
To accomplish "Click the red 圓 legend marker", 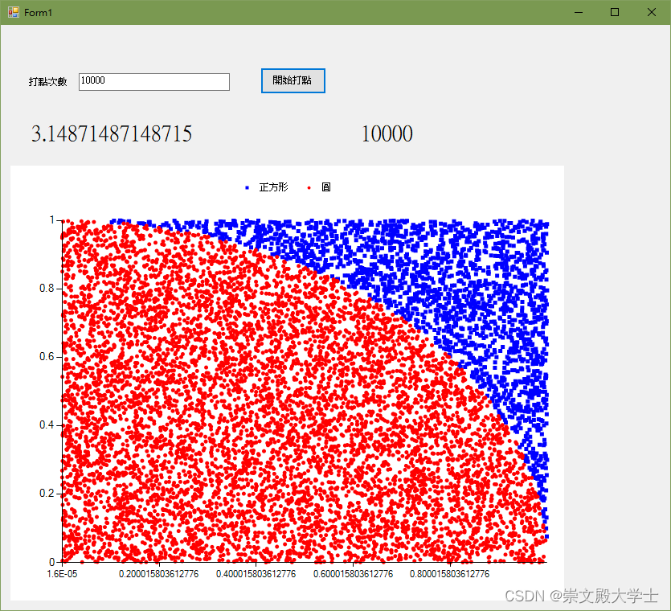I will tap(309, 187).
